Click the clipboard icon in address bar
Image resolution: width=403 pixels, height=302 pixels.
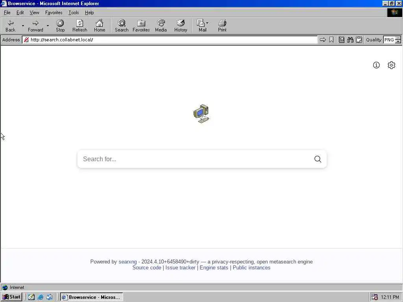pos(359,40)
